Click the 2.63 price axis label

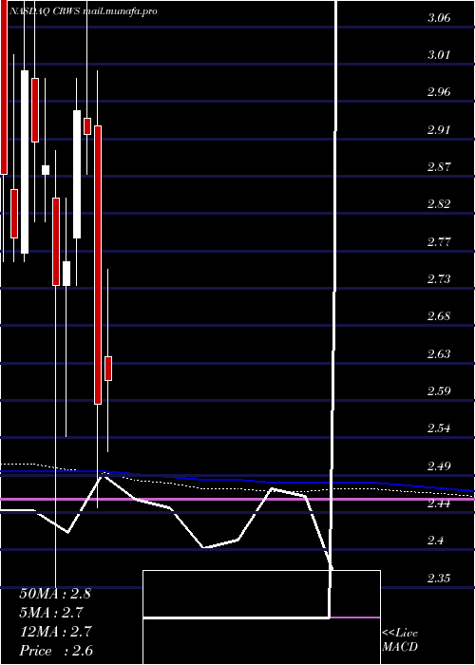(x=439, y=353)
